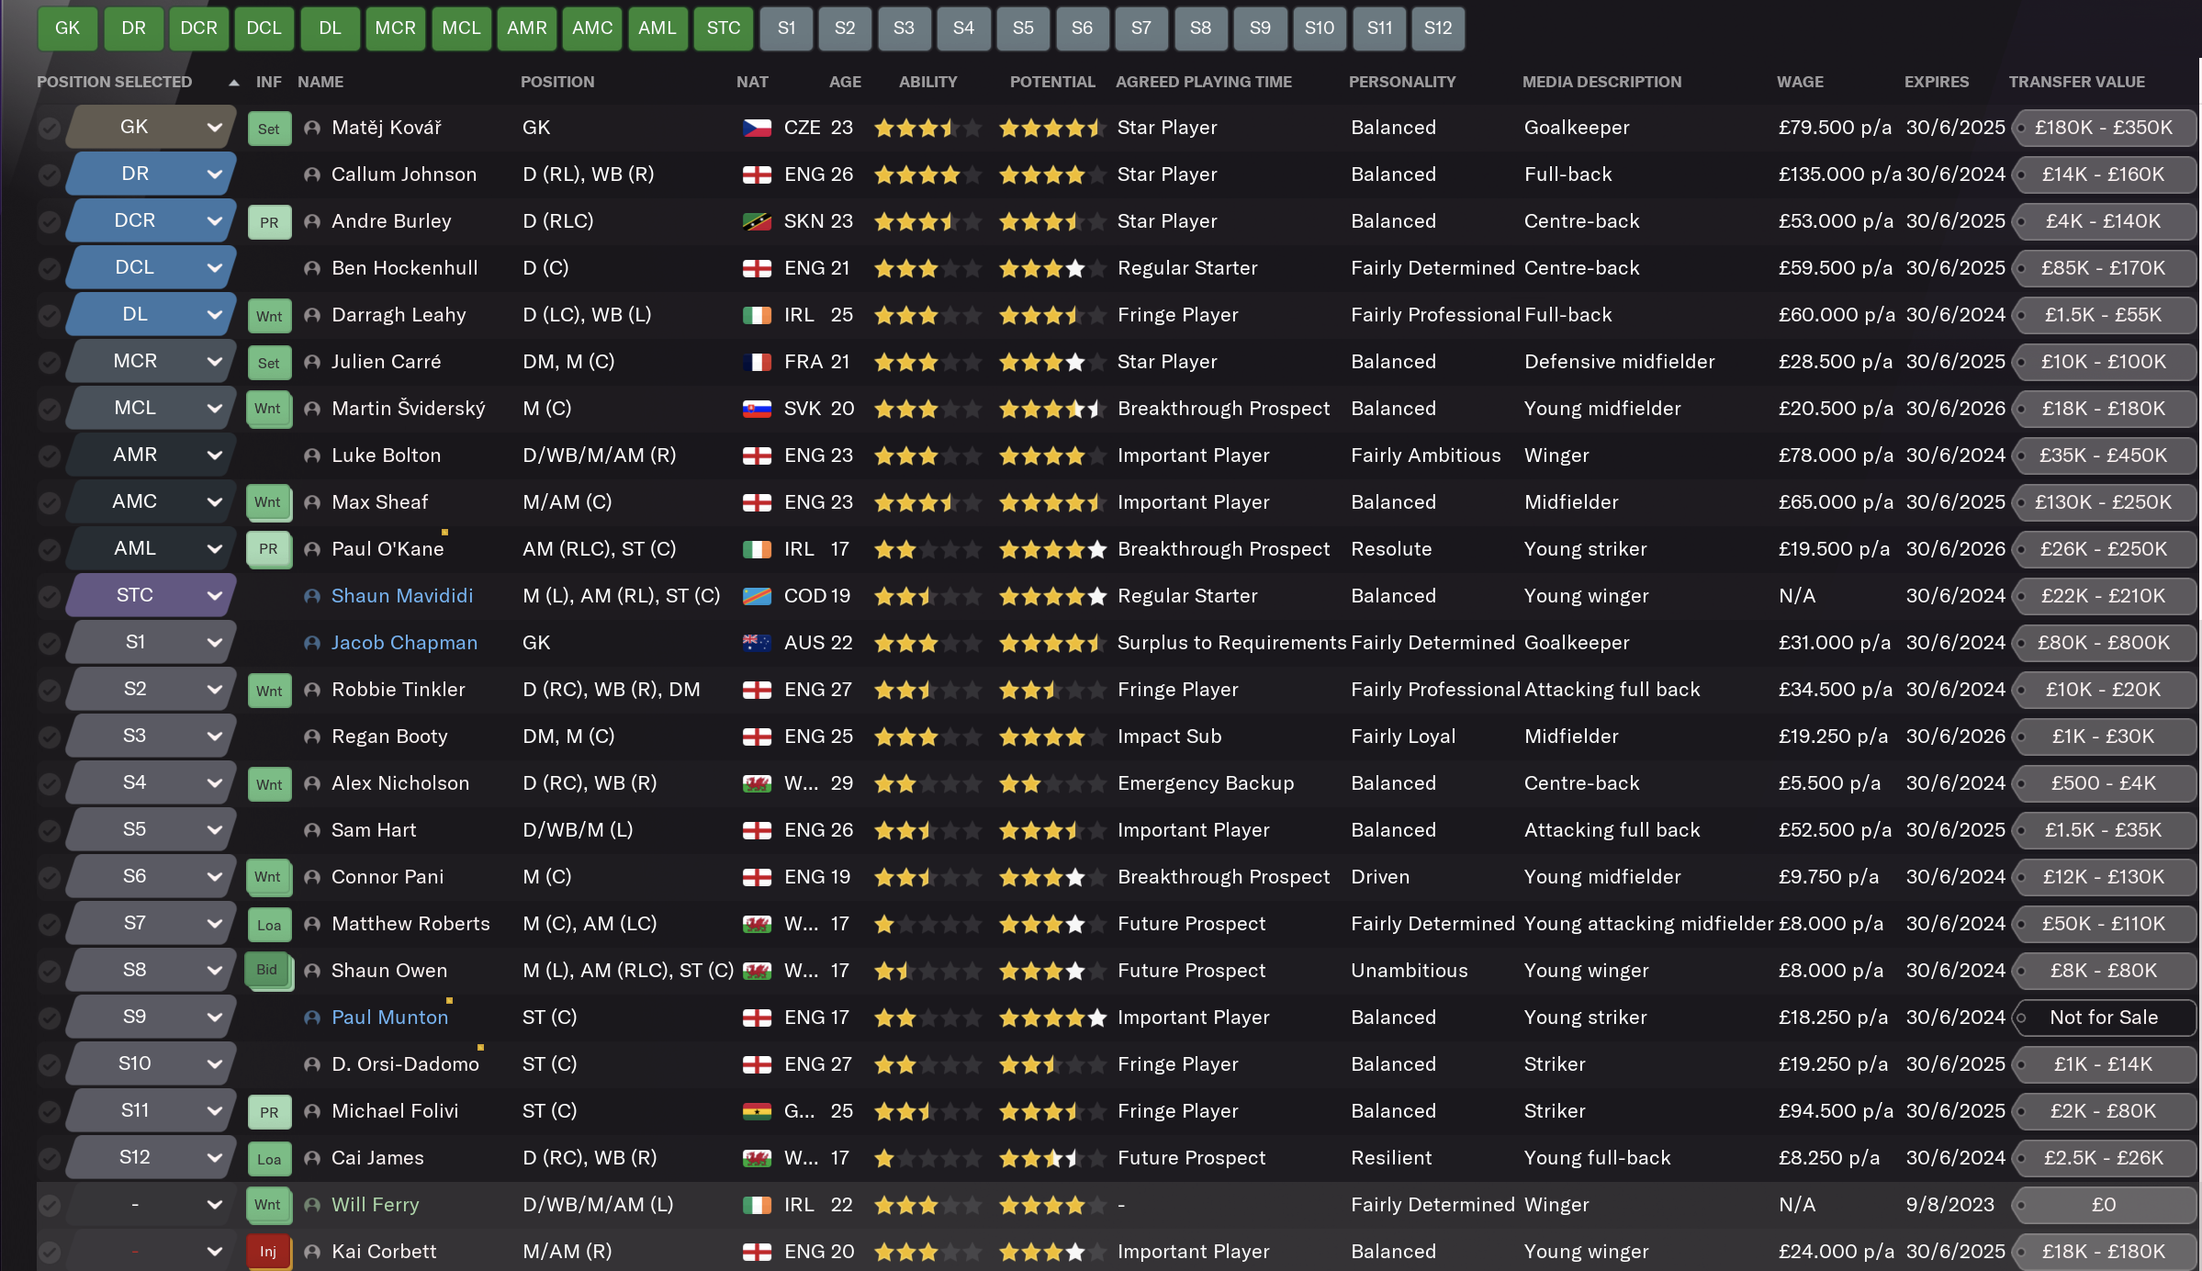Click the player profile icon next to Sam Hart
The height and width of the screenshot is (1271, 2202).
click(x=312, y=830)
